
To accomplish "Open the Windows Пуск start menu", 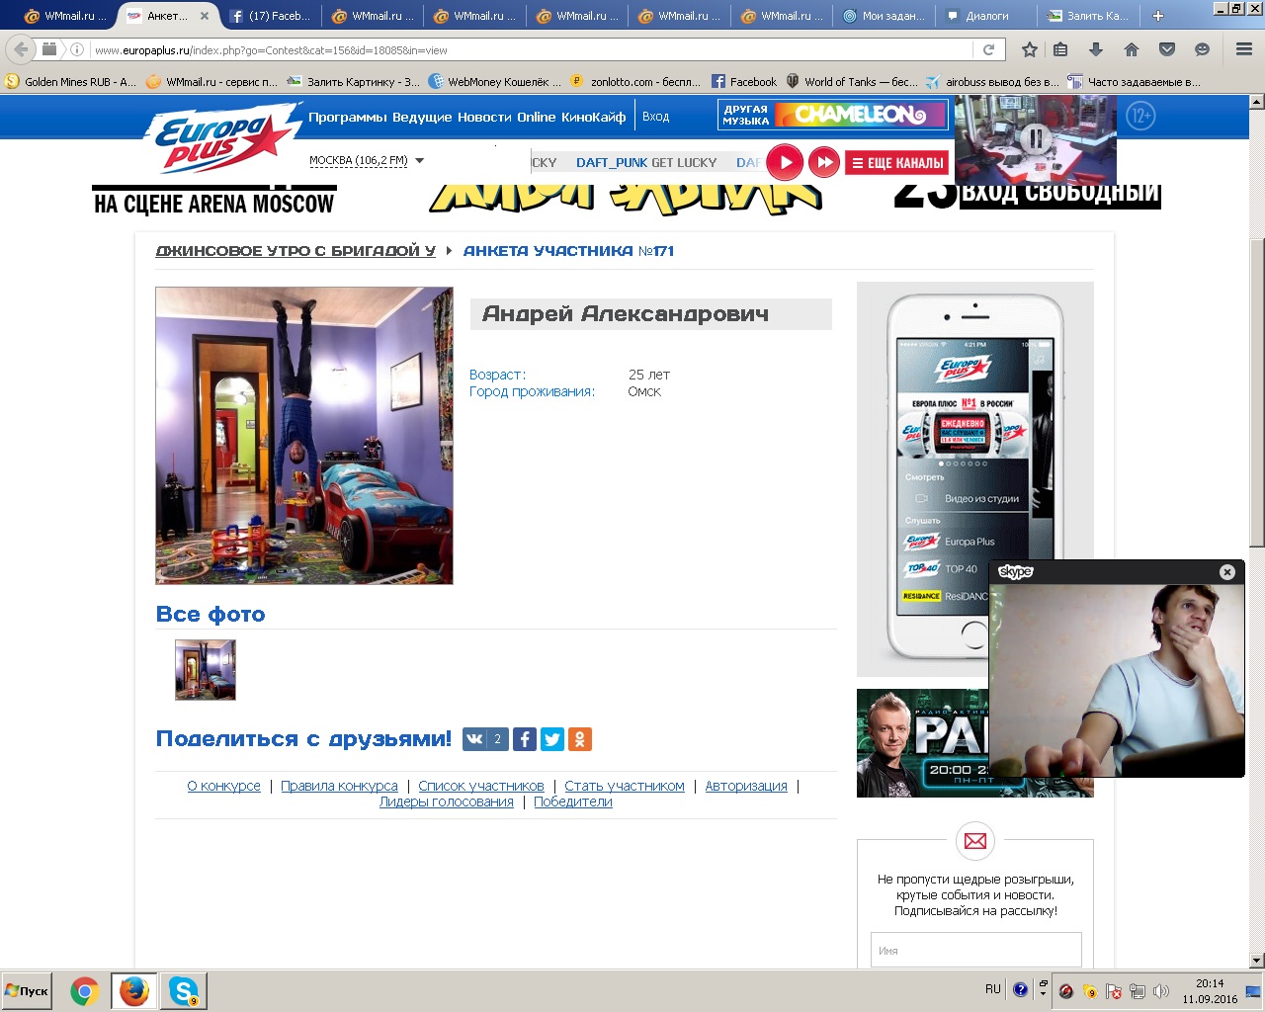I will point(27,991).
